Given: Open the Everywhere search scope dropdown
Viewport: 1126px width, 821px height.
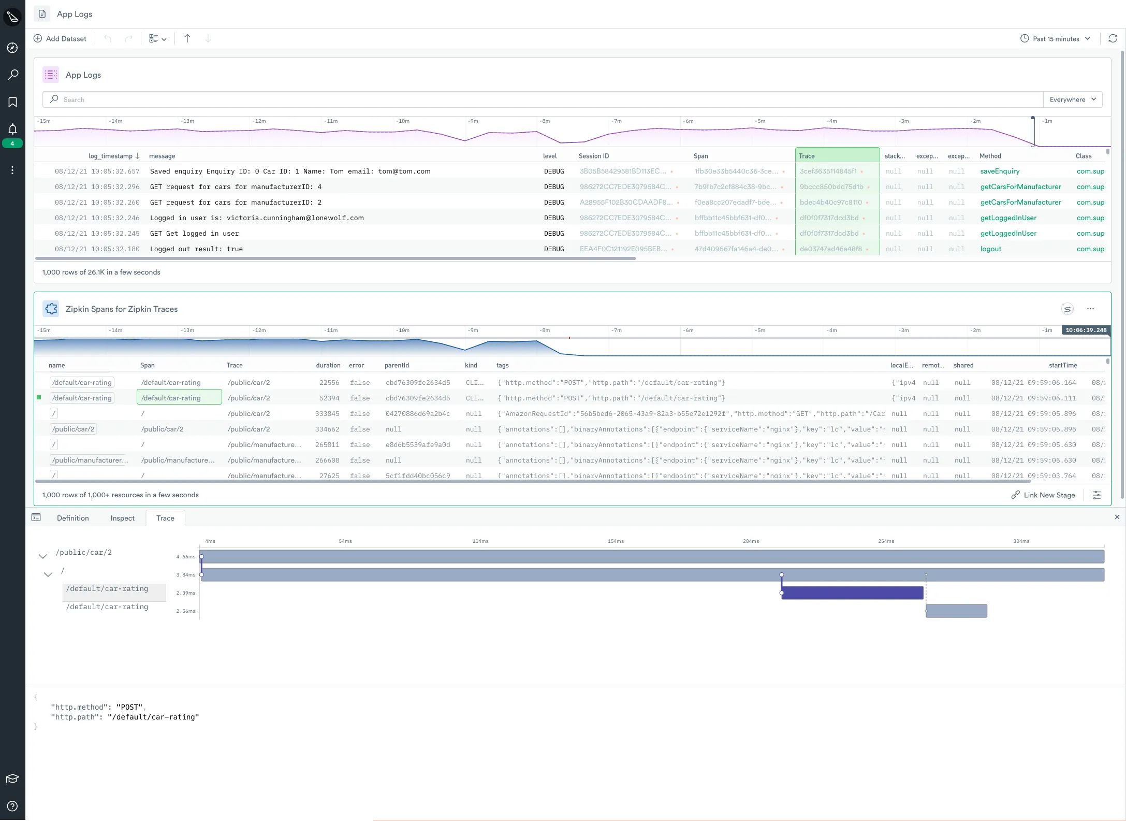Looking at the screenshot, I should click(1073, 99).
